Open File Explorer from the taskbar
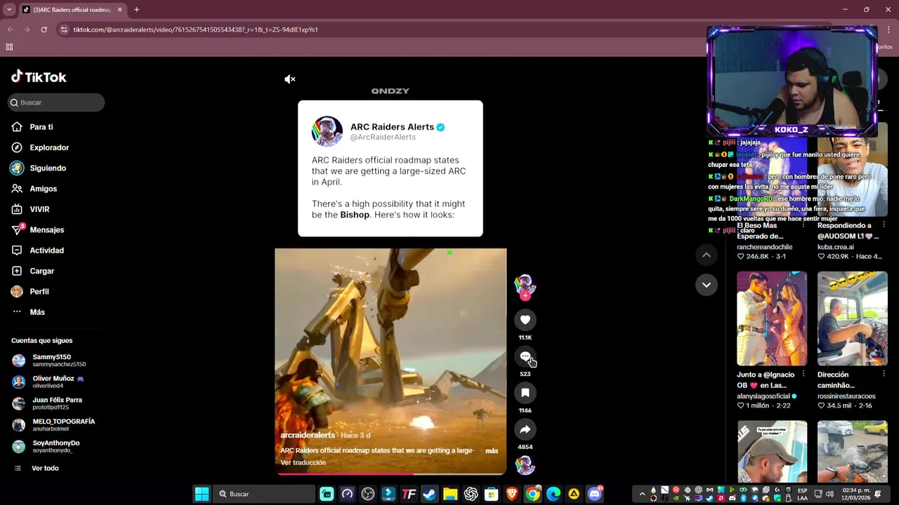Viewport: 899px width, 505px height. point(449,494)
